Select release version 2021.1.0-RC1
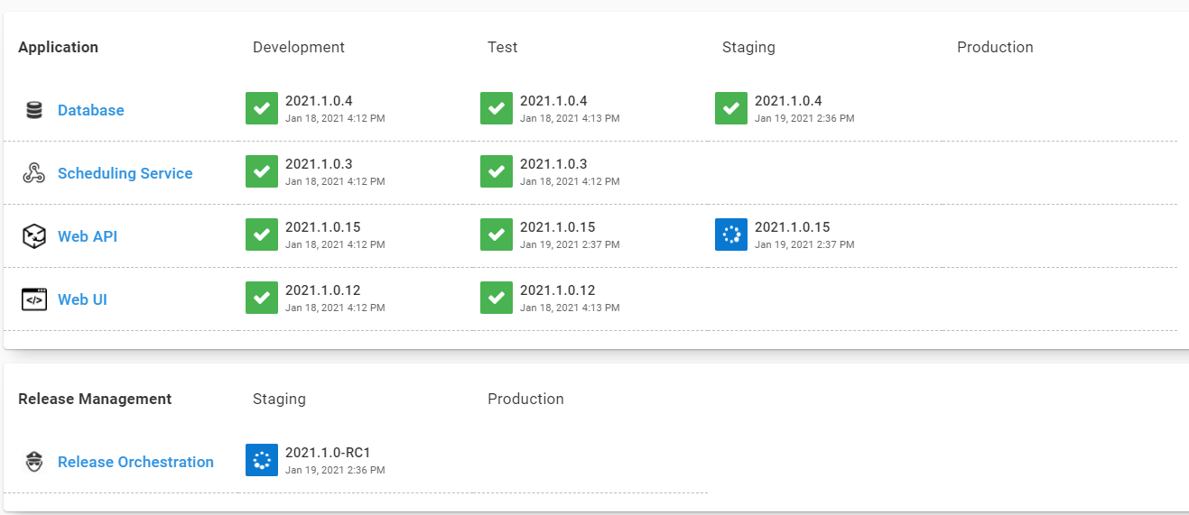 click(x=328, y=453)
